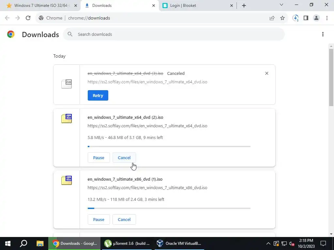
Task: Open File Explorer from the taskbar
Action: click(x=40, y=243)
